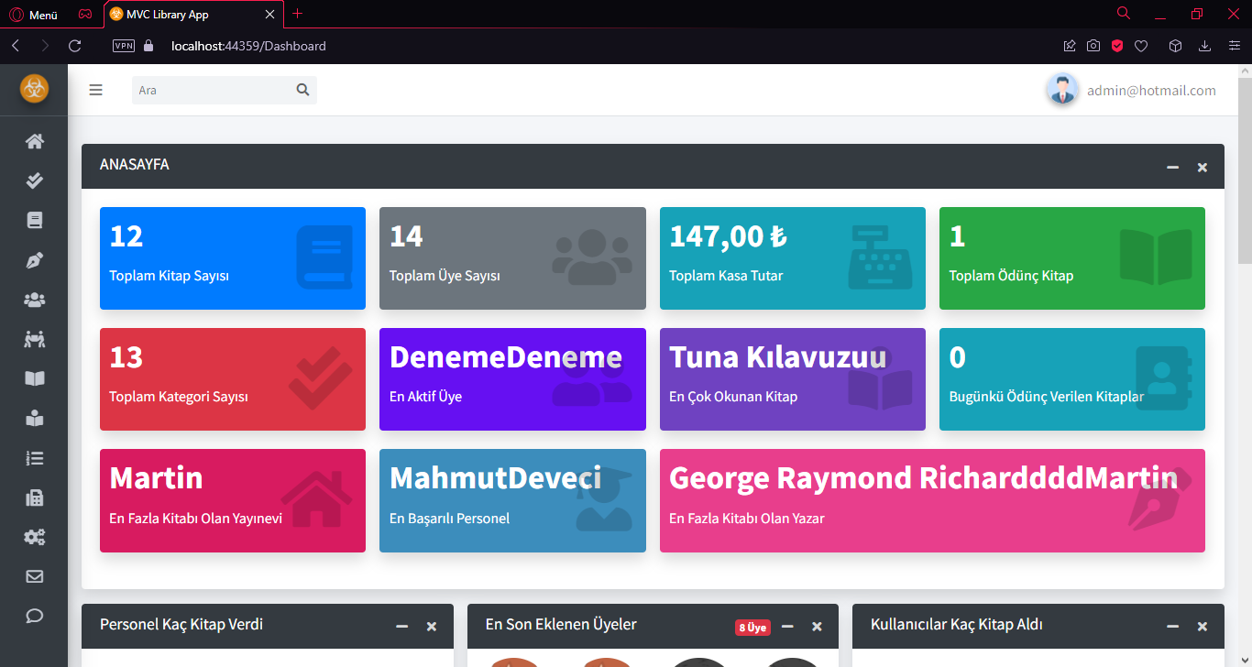Click the biohazard logo in sidebar
This screenshot has width=1252, height=667.
[x=34, y=89]
